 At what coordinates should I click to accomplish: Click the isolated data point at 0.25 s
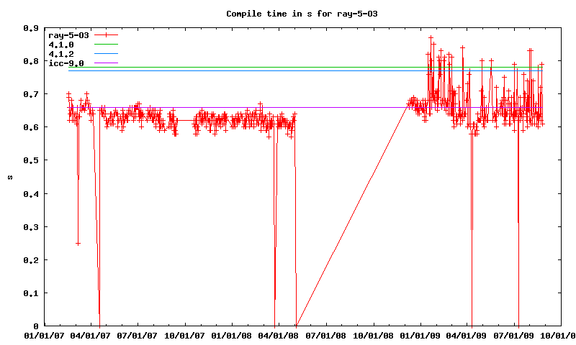78,244
